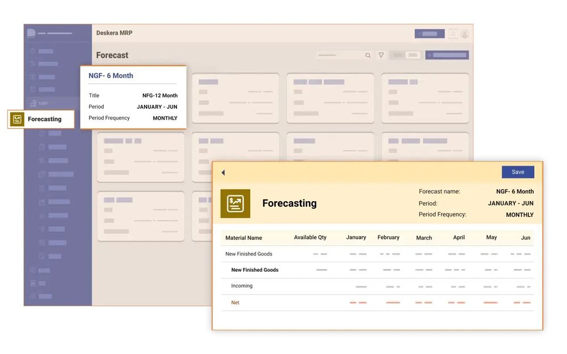Open the Forecast page header
This screenshot has height=354, width=567.
tap(112, 55)
